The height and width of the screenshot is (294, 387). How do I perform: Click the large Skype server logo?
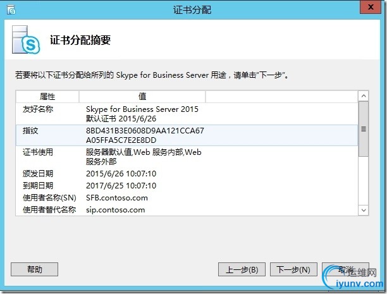point(26,39)
